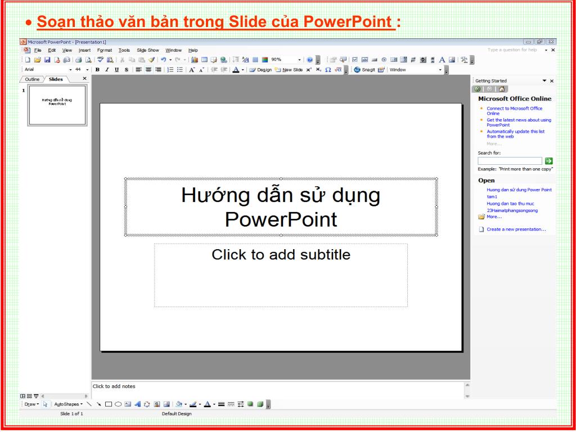Viewport: 576px width, 432px height.
Task: Open 'Connect to Microsoft Office Online' link
Action: 514,111
